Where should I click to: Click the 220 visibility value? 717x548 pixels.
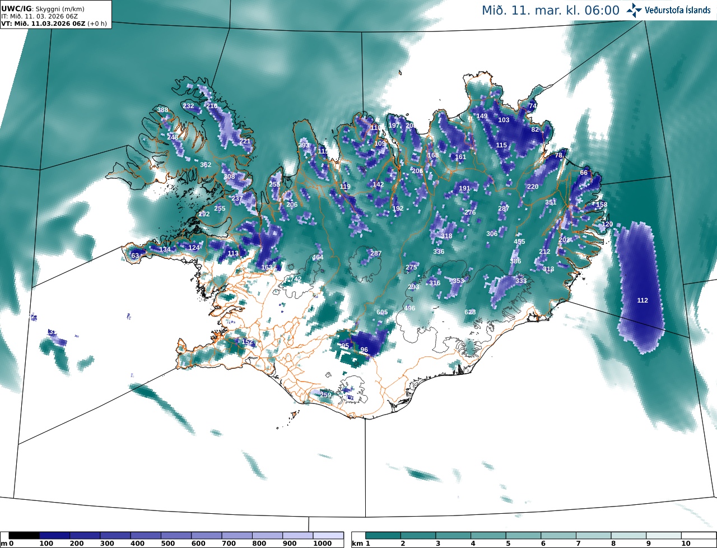[533, 187]
